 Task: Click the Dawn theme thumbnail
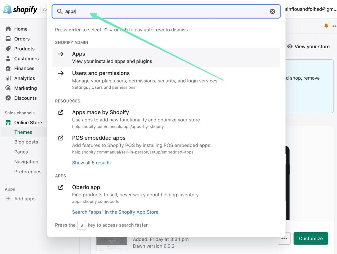click(112, 244)
